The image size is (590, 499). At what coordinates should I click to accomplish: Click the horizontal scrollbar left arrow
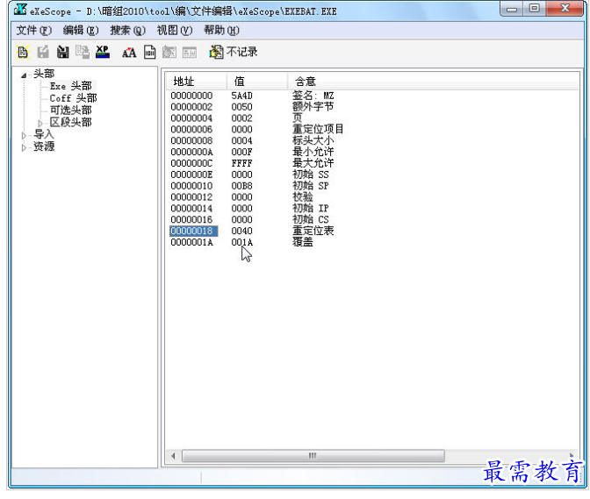173,456
